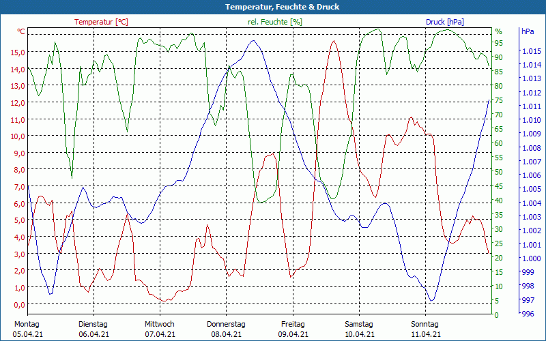Select the Freitag day label
This screenshot has width=546, height=341.
[293, 324]
